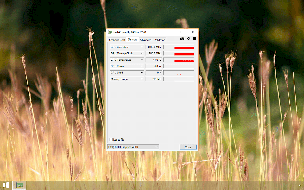This screenshot has width=304, height=190.
Task: Take a screenshot with the camera icon
Action: (182, 39)
